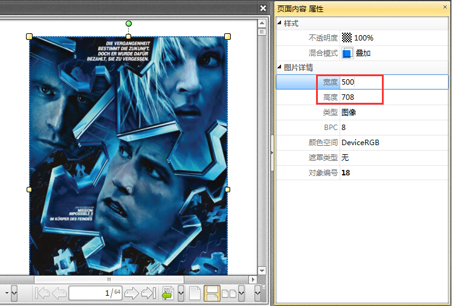Select the movie poster image
The width and height of the screenshot is (452, 306).
pos(128,156)
